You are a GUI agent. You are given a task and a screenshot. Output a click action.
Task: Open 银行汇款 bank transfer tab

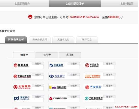87,40
